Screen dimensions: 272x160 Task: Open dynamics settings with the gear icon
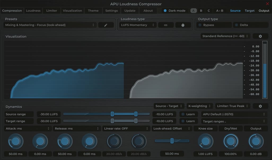pos(260,106)
